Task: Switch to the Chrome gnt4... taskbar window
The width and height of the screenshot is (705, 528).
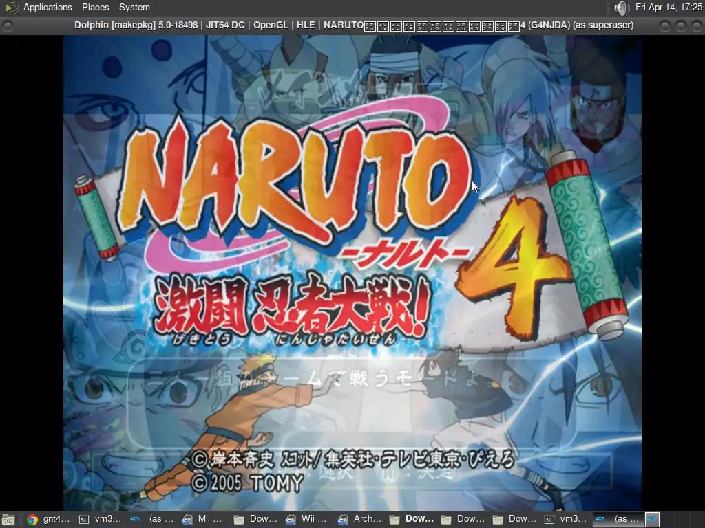Action: [x=48, y=520]
